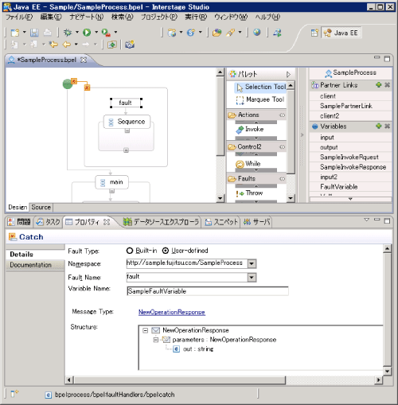The width and height of the screenshot is (398, 405).
Task: Click the fault handler icon beside the start node
Action: [x=74, y=81]
